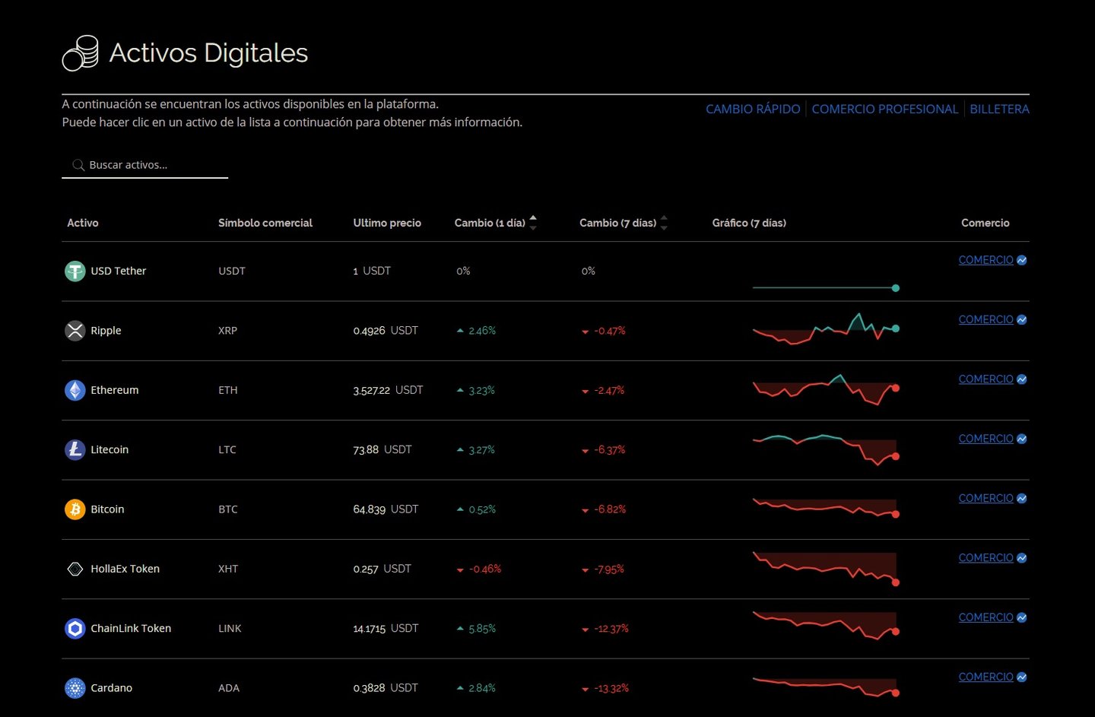The height and width of the screenshot is (717, 1095).
Task: Open the Billetera page
Action: pyautogui.click(x=999, y=109)
